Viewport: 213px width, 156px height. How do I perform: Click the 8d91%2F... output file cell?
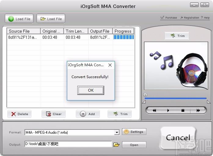[100, 37]
